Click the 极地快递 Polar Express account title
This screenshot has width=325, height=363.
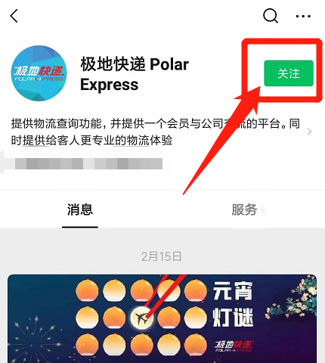pos(135,74)
